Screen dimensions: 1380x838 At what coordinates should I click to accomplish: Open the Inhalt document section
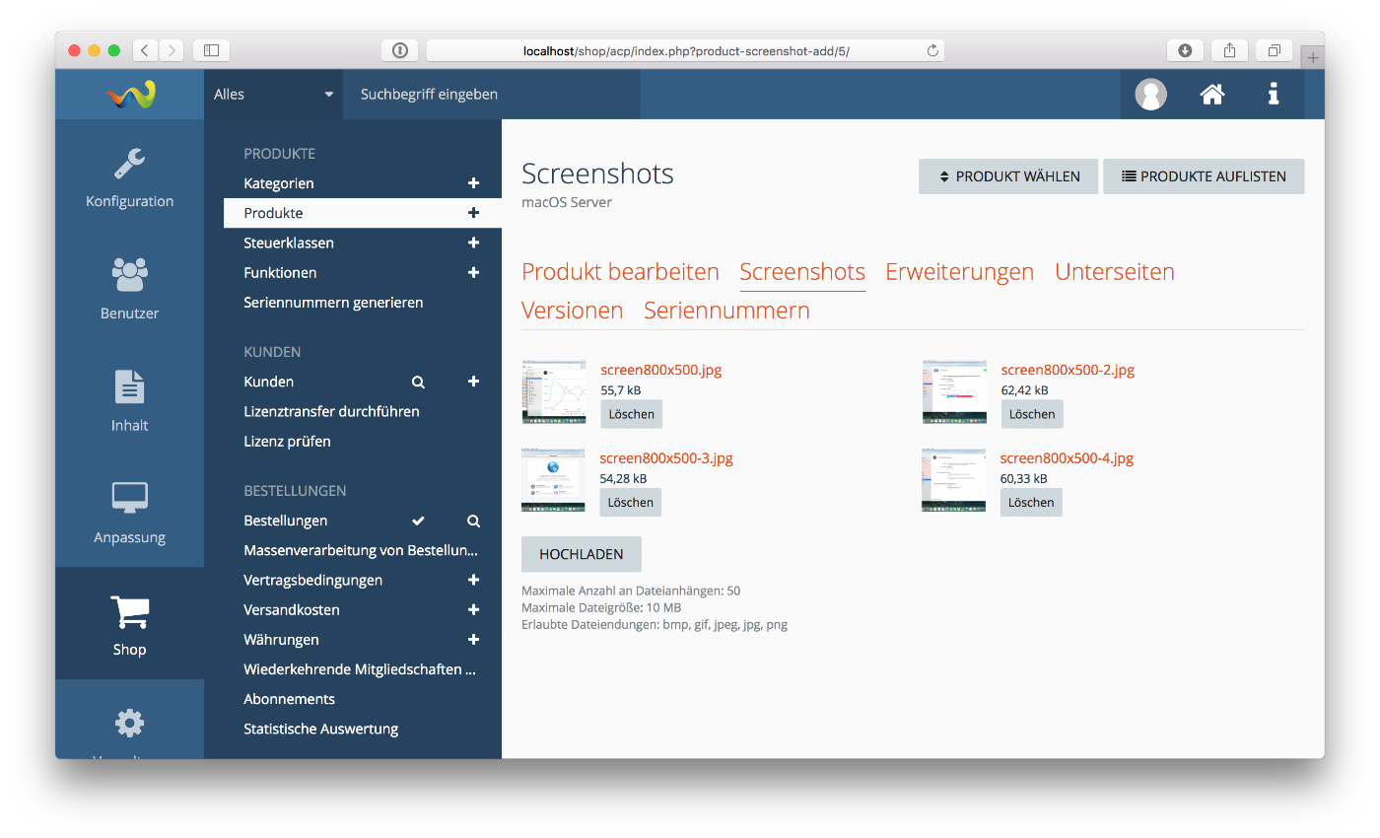[129, 401]
